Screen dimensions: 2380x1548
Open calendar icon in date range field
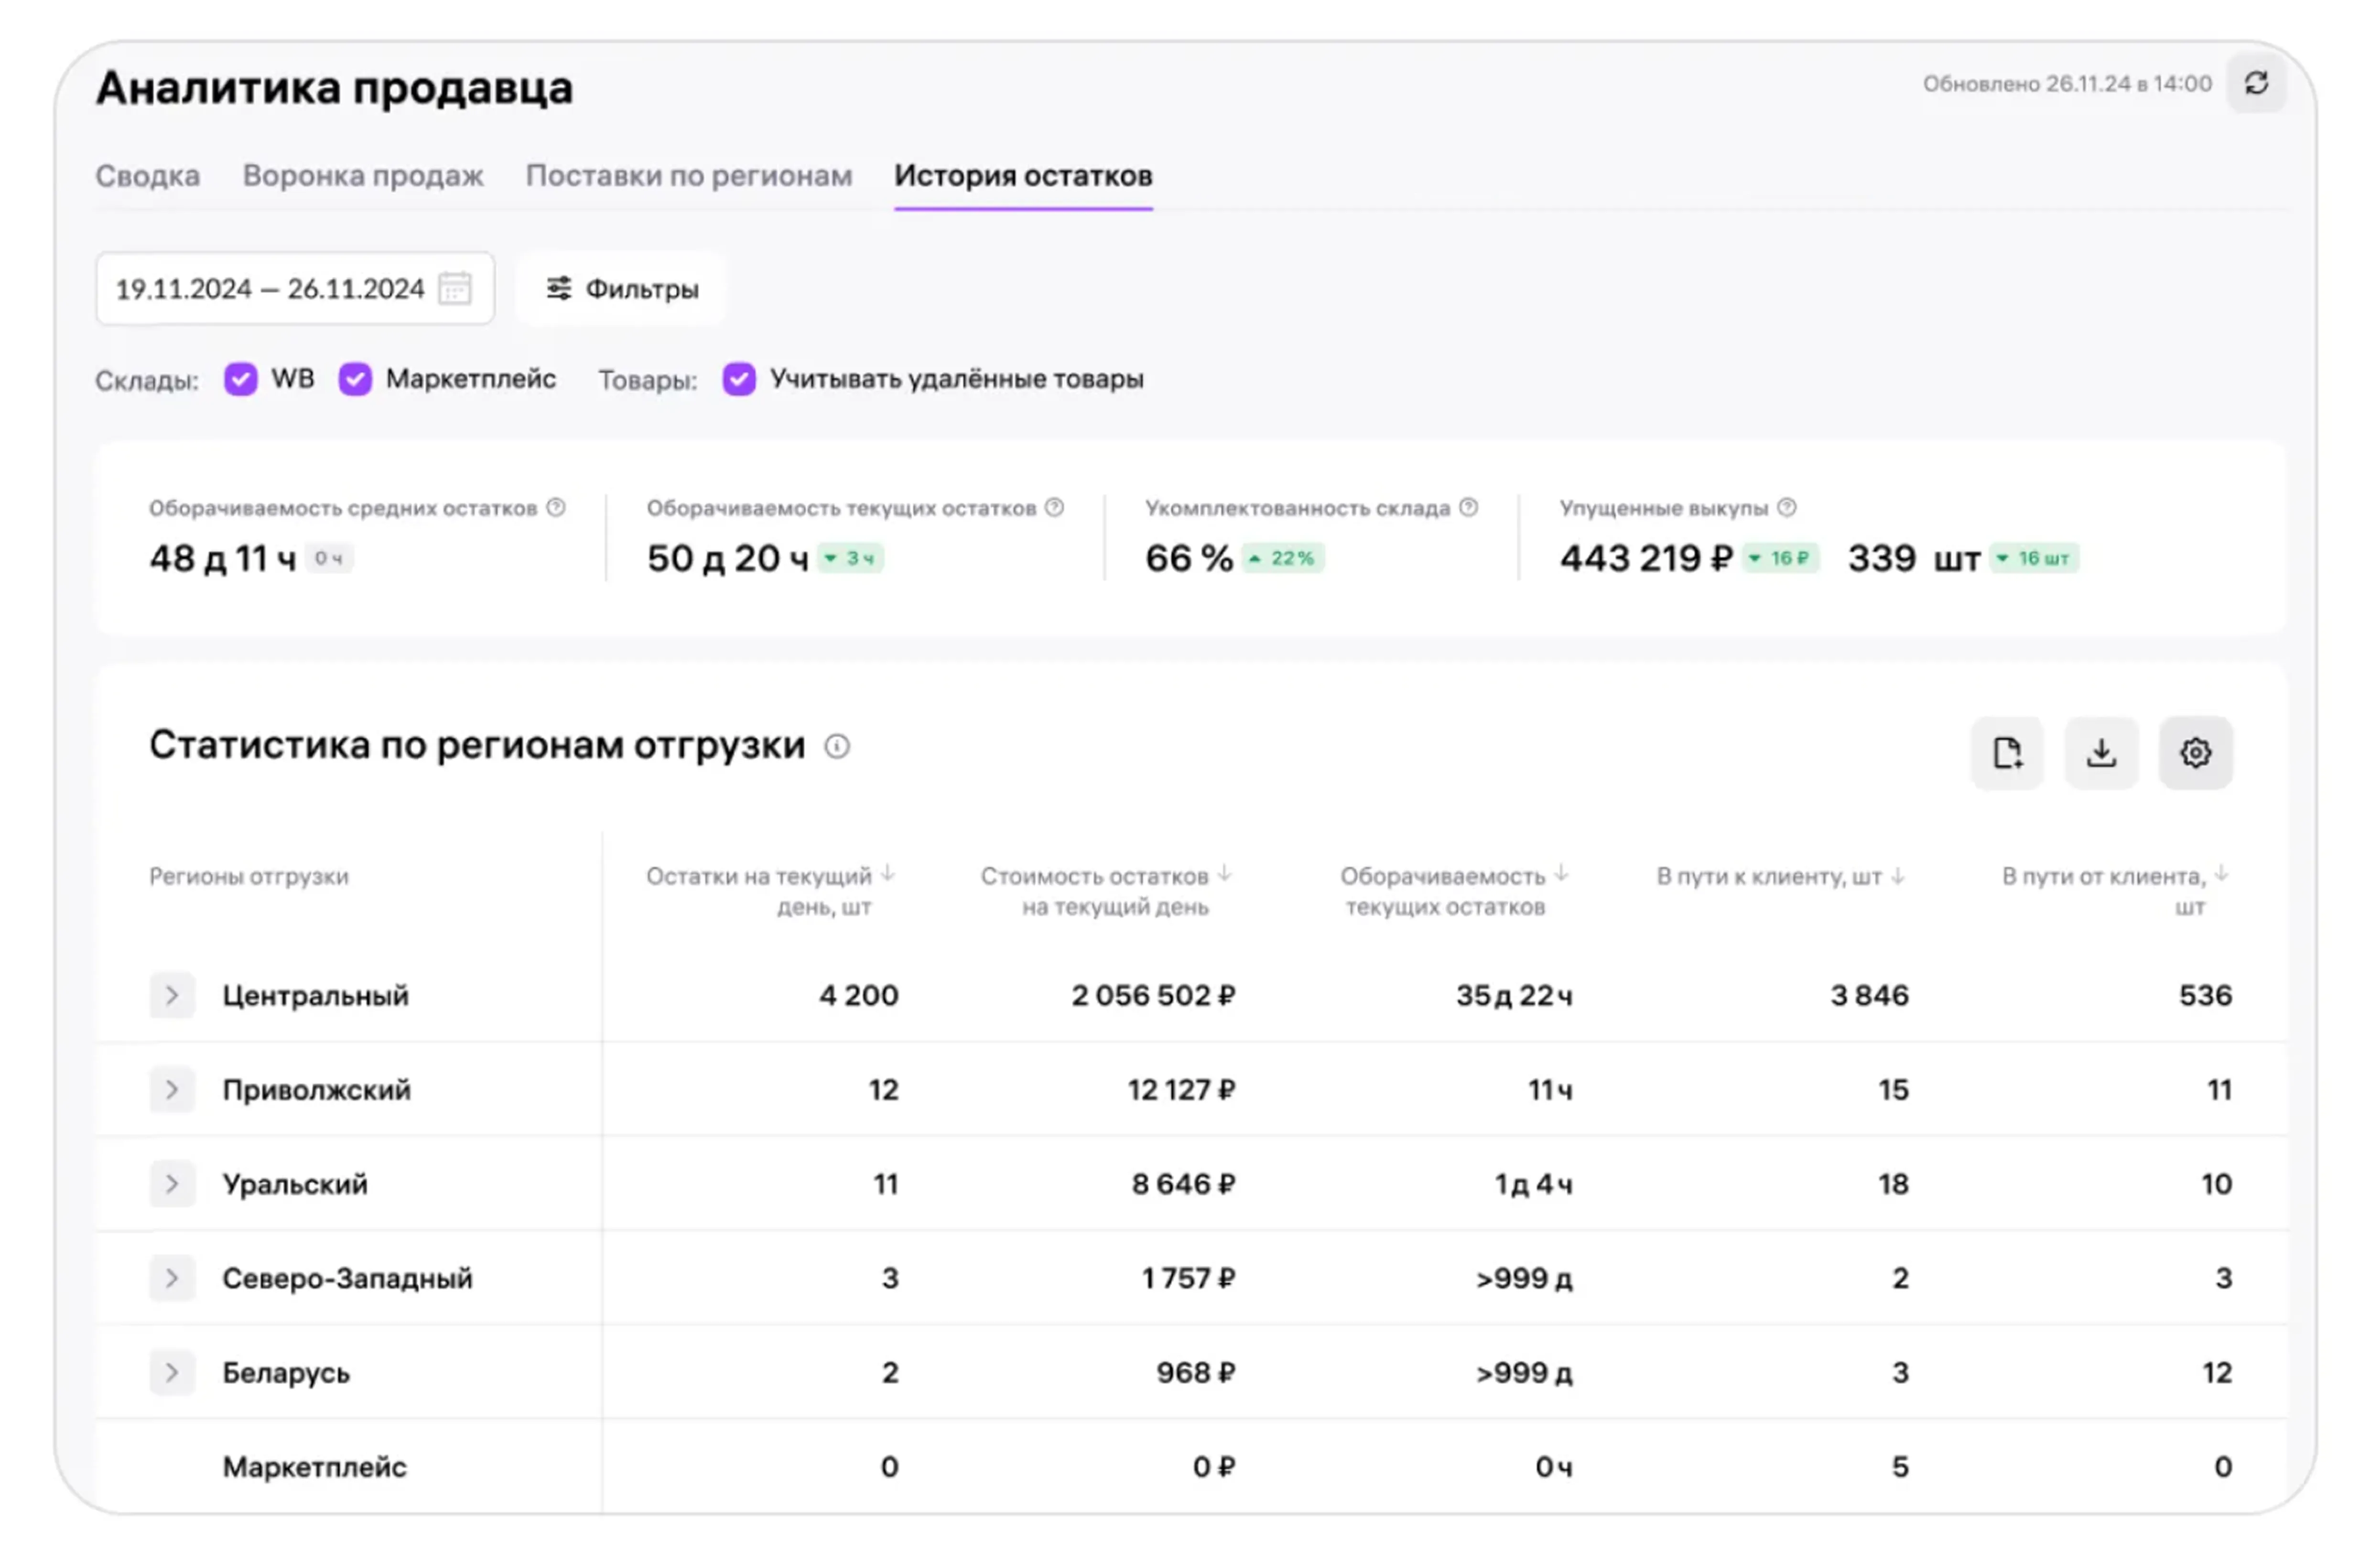[x=455, y=289]
